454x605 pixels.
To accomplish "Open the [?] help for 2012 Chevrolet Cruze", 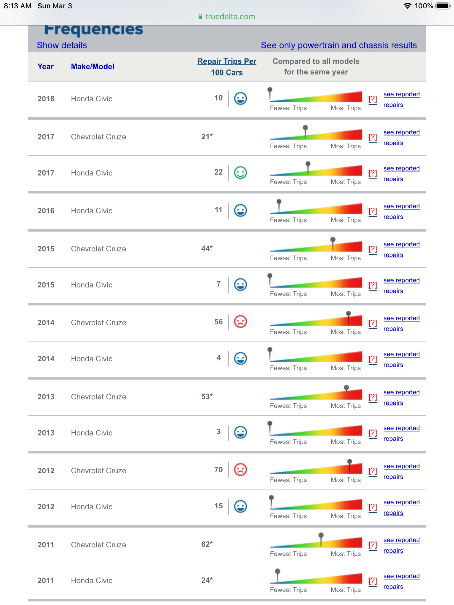I will [x=373, y=471].
